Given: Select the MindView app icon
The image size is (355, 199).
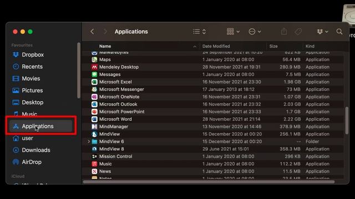Looking at the screenshot, I should pyautogui.click(x=94, y=134).
